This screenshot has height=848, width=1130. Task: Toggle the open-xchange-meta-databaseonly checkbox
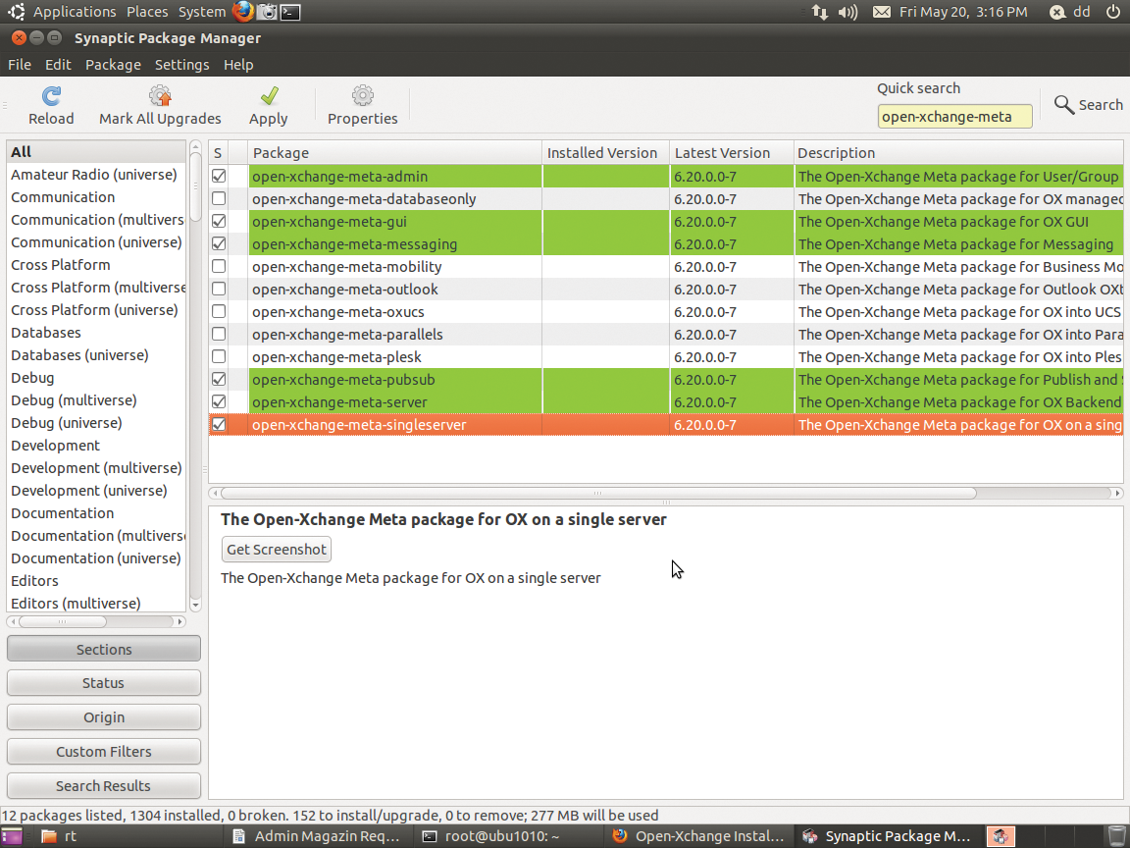pos(219,199)
